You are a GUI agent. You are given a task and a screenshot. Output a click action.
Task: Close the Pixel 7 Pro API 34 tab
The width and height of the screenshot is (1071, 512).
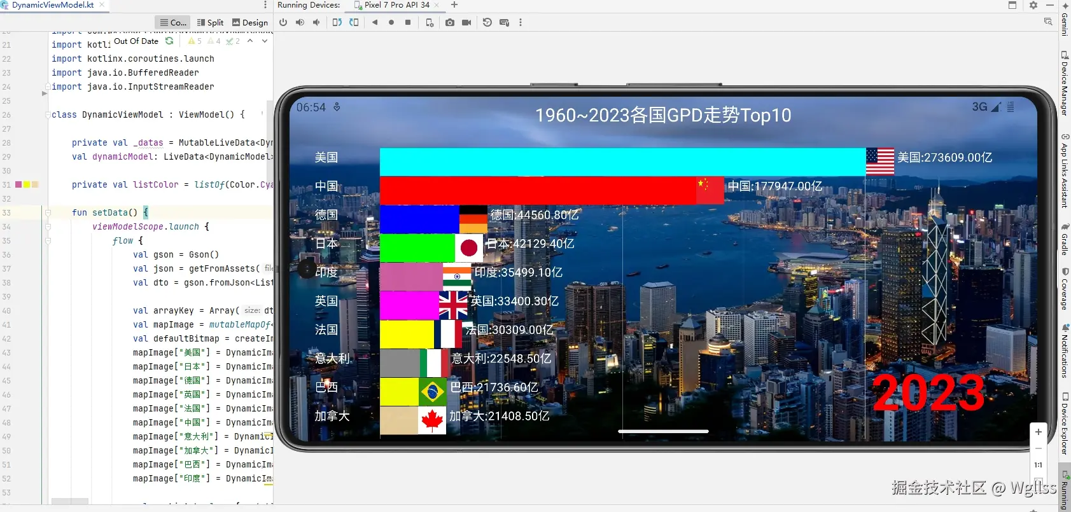(437, 5)
